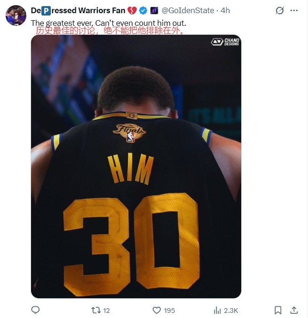Click the 2.3K views count
308x318 pixels.
(x=232, y=310)
